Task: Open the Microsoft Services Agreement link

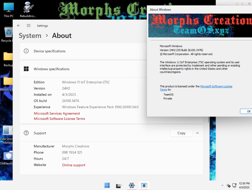Action: pos(57,113)
